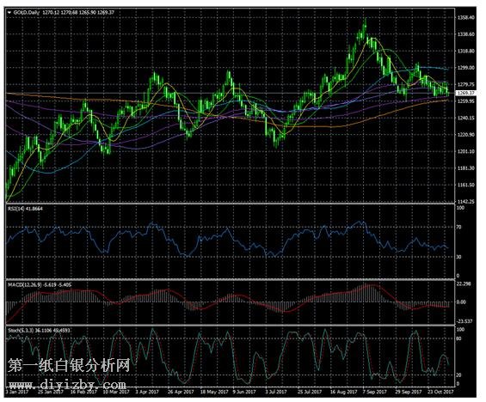Click the 1142.25 price axis label

click(x=466, y=202)
